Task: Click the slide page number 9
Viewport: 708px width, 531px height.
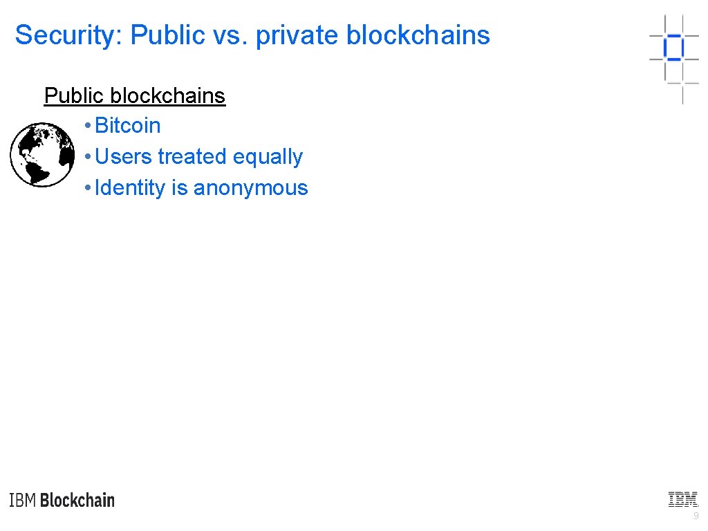Action: tap(696, 516)
